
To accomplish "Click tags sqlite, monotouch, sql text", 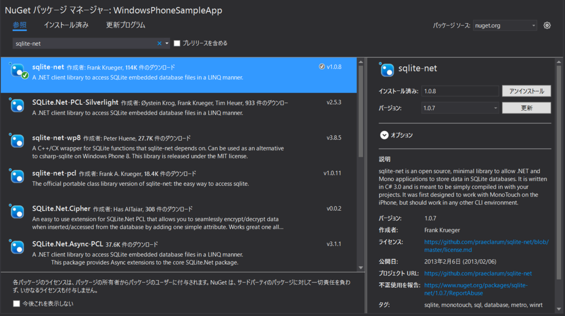I will tap(483, 305).
